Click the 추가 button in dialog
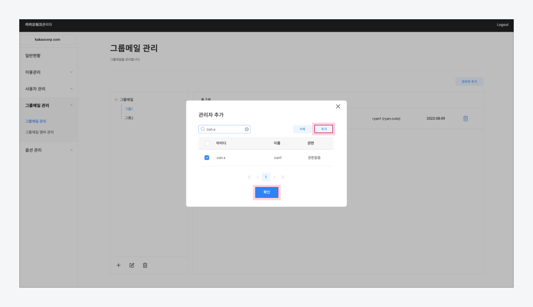This screenshot has height=307, width=533. [324, 129]
